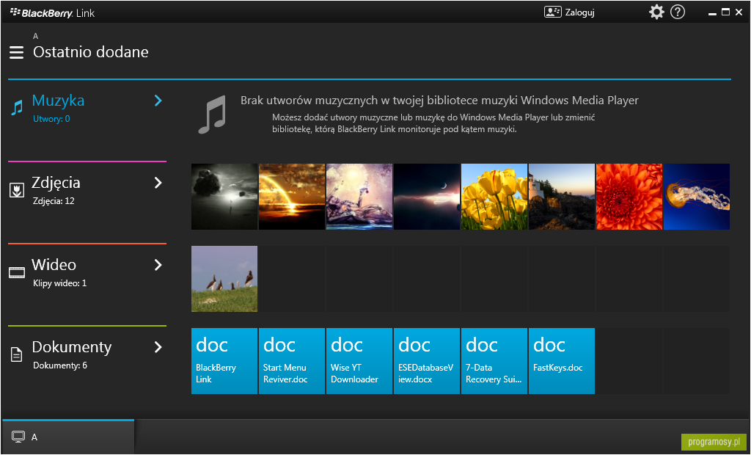Expand the Zdjęcia section chevron
Viewport: 751px width, 455px height.
[x=158, y=183]
